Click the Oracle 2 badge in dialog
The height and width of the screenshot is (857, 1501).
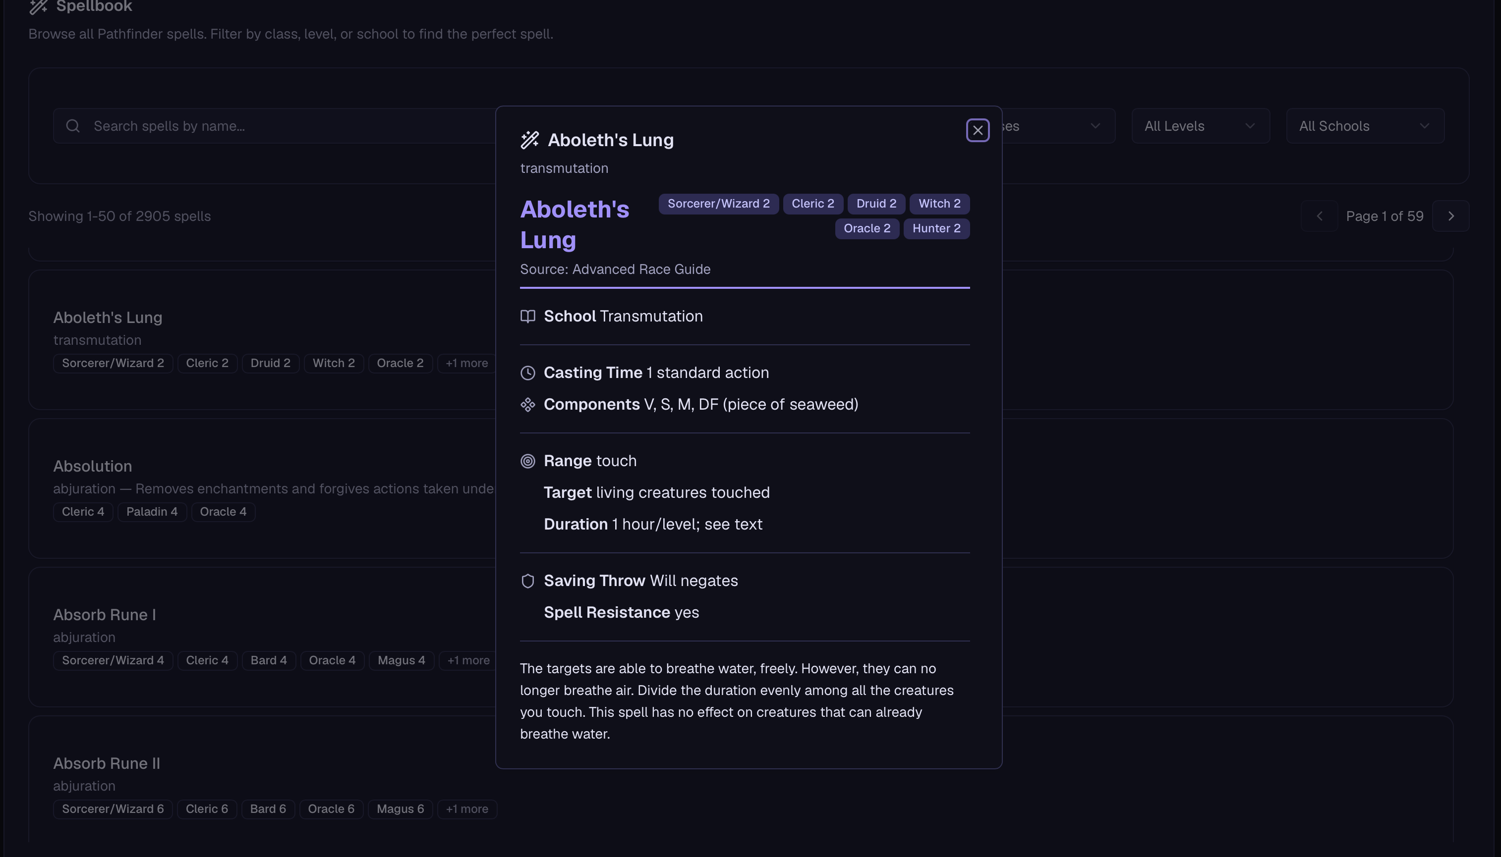867,228
